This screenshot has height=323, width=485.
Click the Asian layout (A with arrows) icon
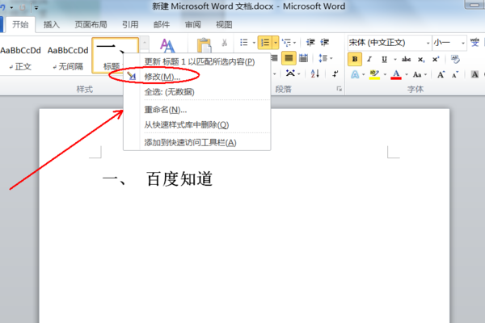290,73
